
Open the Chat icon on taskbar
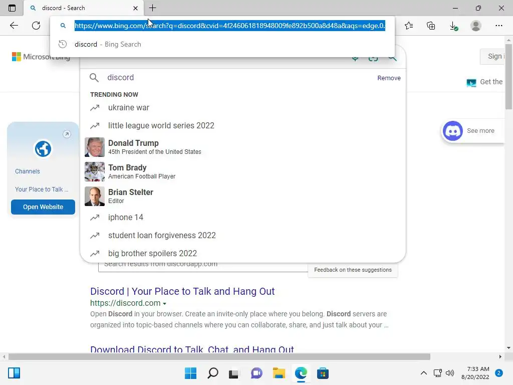(256, 373)
